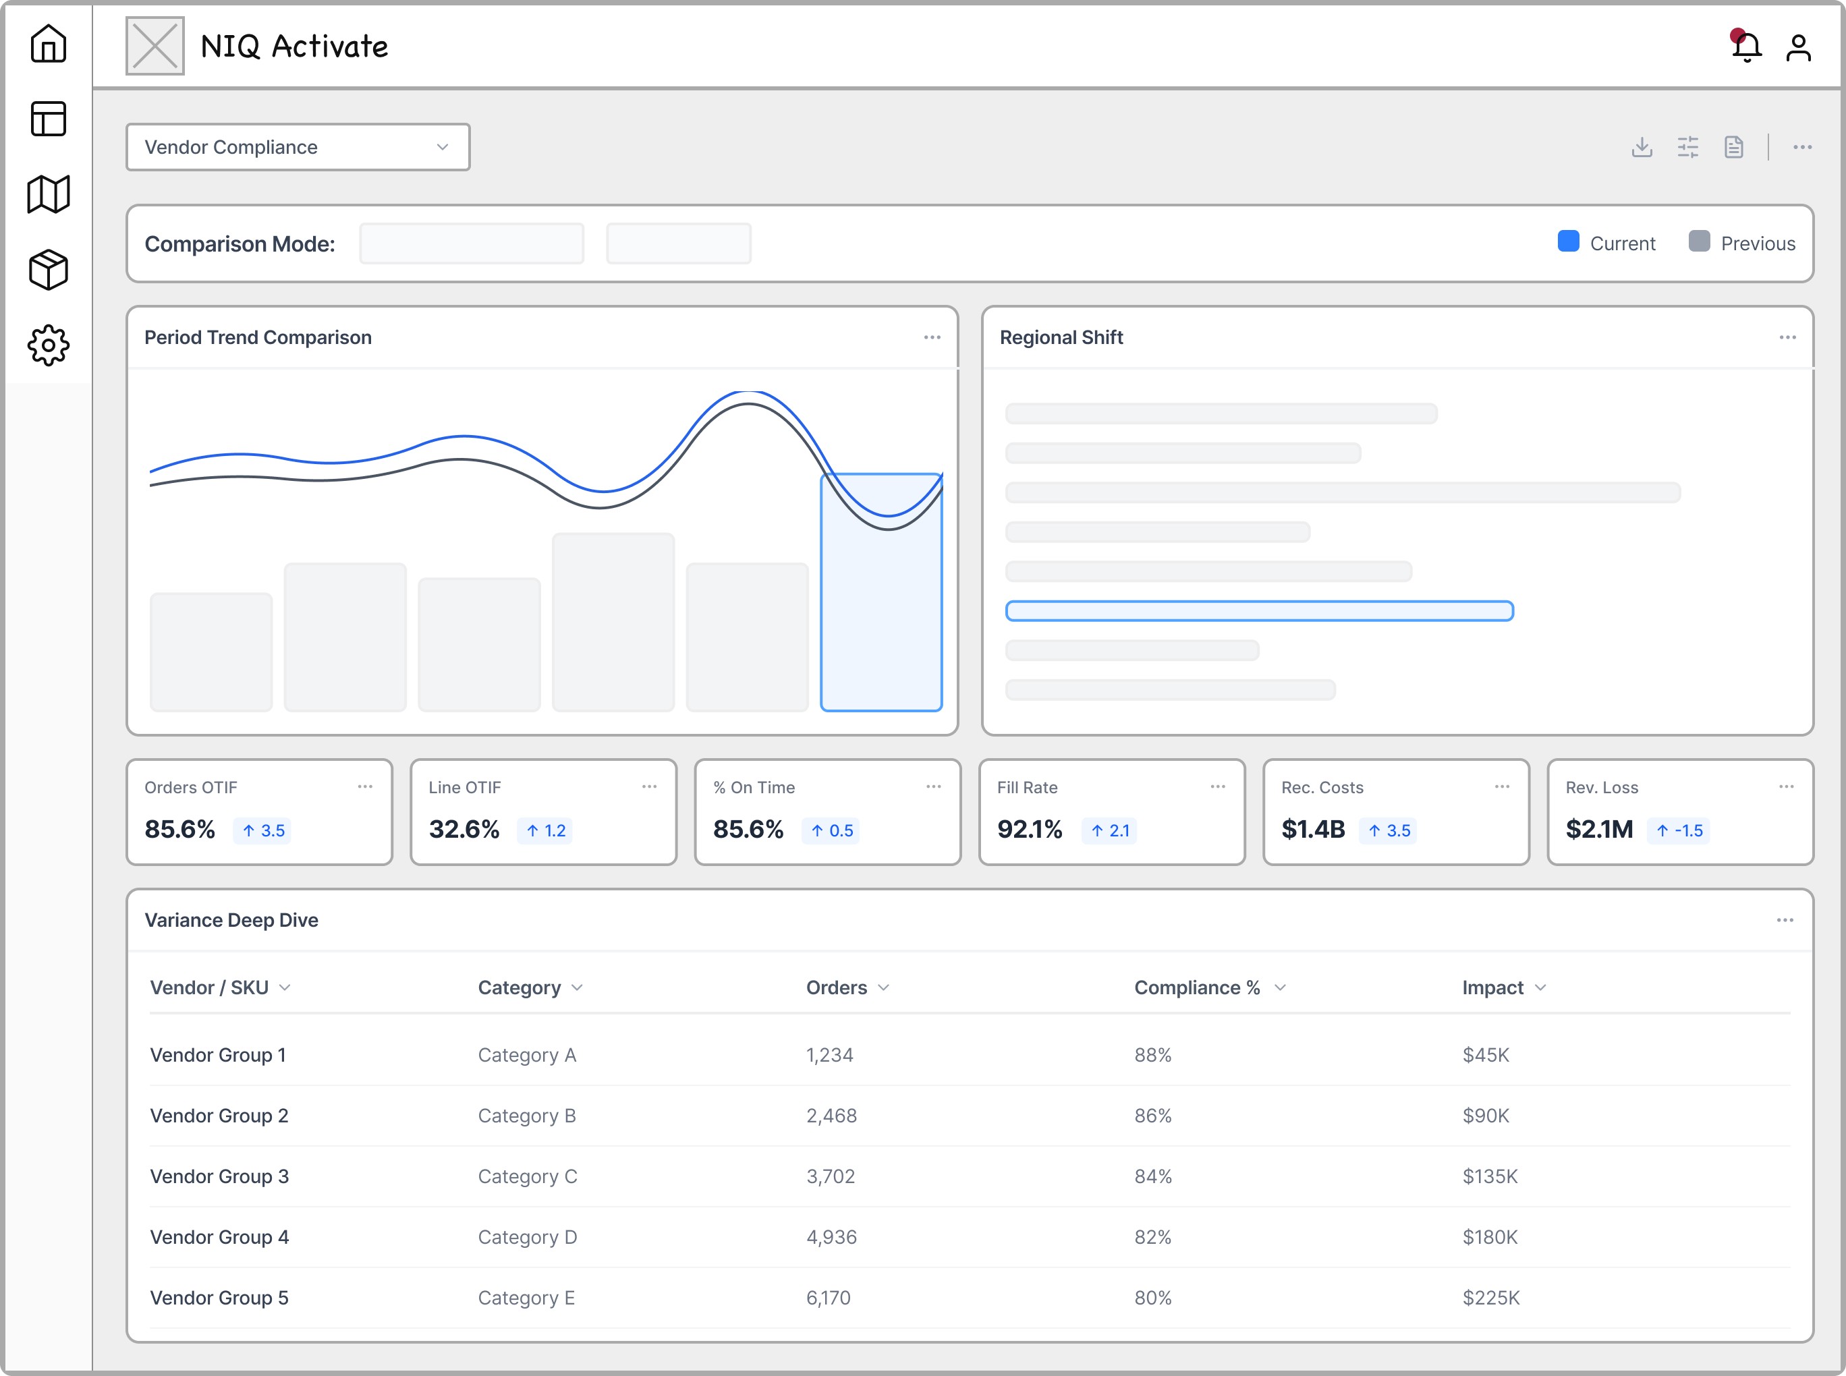Viewport: 1846px width, 1376px height.
Task: Open the map view sidebar icon
Action: pyautogui.click(x=49, y=194)
